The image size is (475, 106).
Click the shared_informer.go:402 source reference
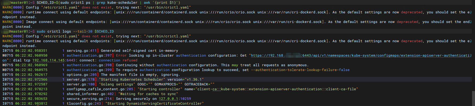(x=90, y=94)
